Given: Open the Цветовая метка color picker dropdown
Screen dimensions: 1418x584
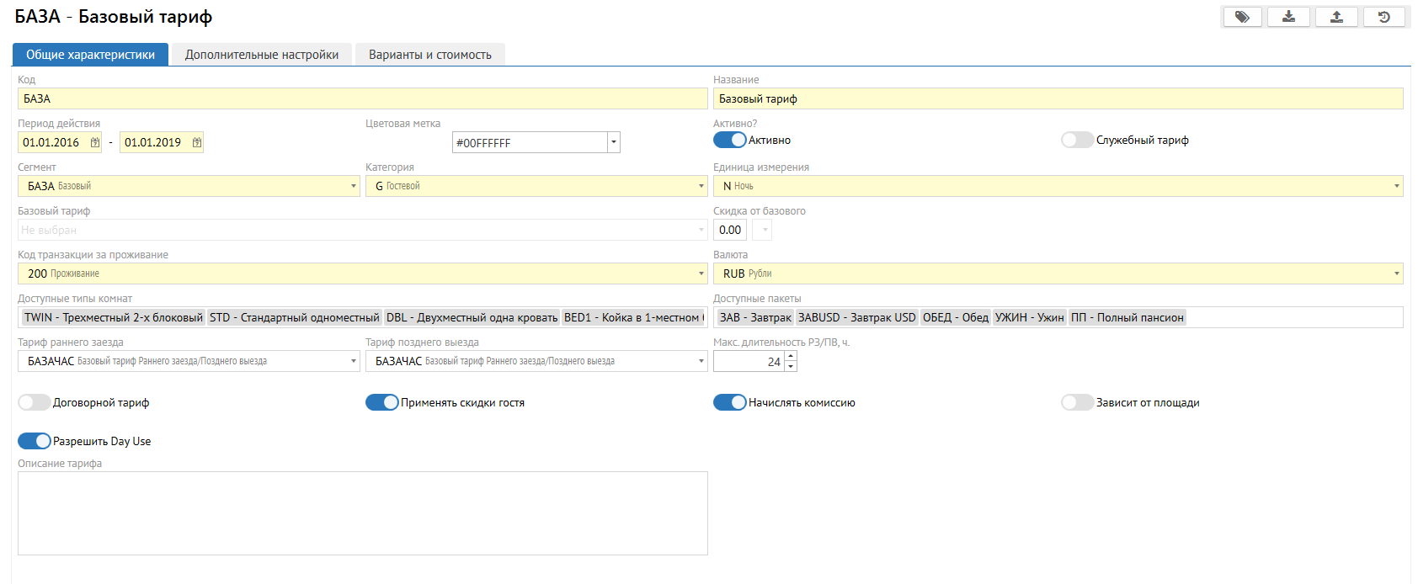Looking at the screenshot, I should (x=614, y=143).
